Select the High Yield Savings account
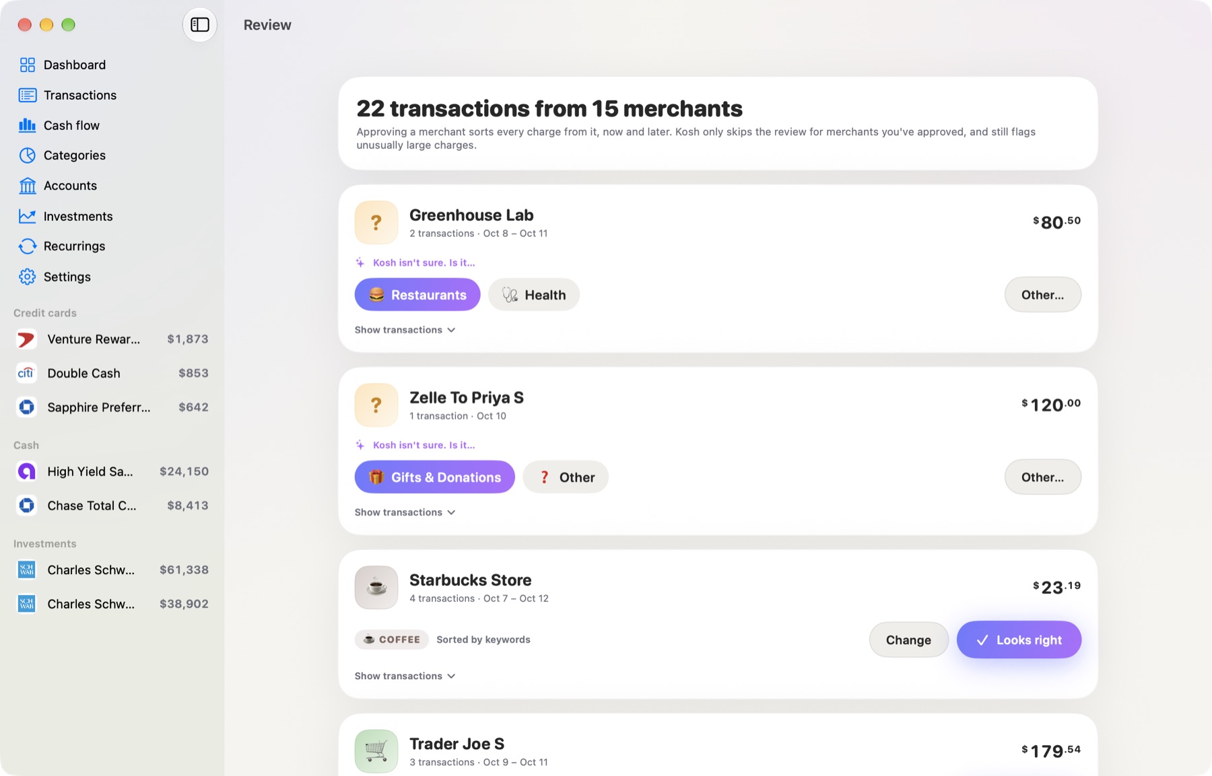The image size is (1212, 776). click(x=112, y=472)
